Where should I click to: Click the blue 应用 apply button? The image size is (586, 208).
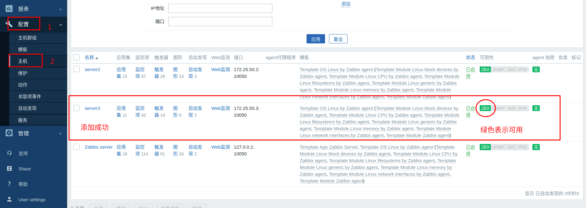point(315,39)
